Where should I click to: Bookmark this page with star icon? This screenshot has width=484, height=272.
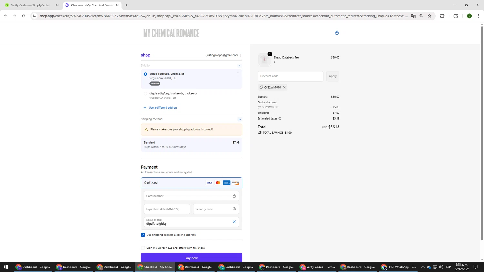[429, 16]
